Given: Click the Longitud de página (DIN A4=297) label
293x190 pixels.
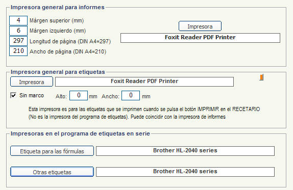Looking at the screenshot, I should coord(70,41).
